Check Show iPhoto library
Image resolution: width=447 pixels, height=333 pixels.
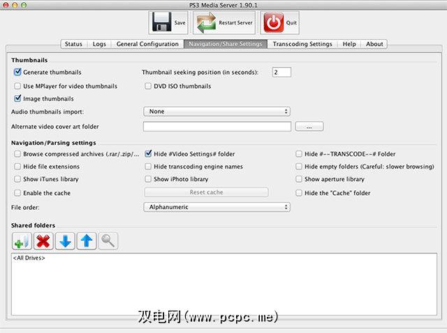148,179
